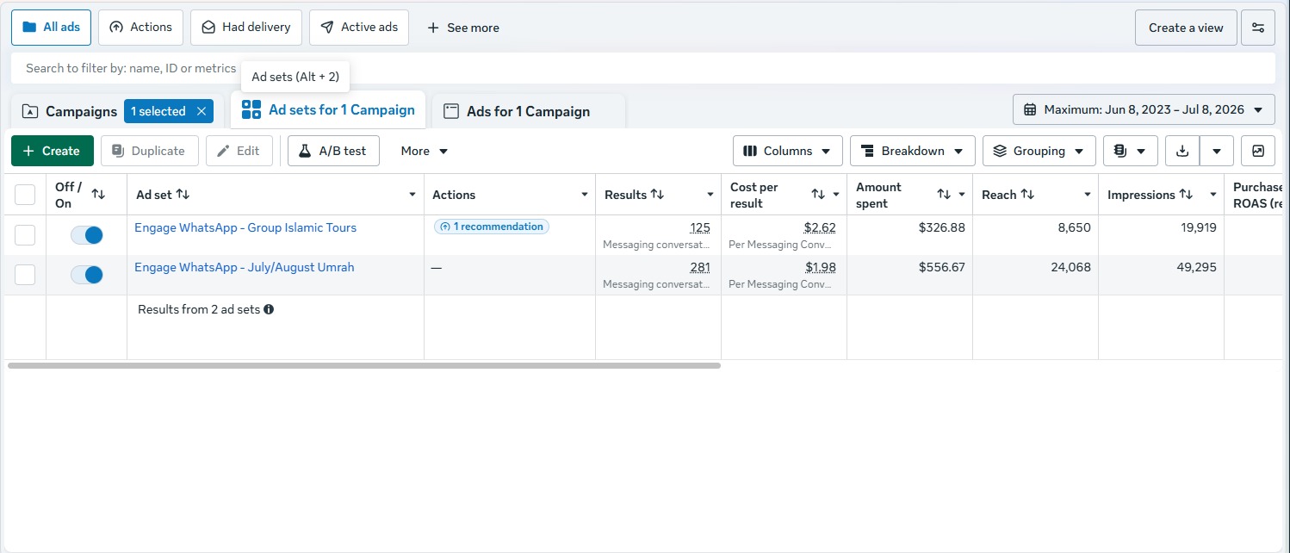The image size is (1290, 553).
Task: Click the $2.62 cost per result
Action: 821,227
